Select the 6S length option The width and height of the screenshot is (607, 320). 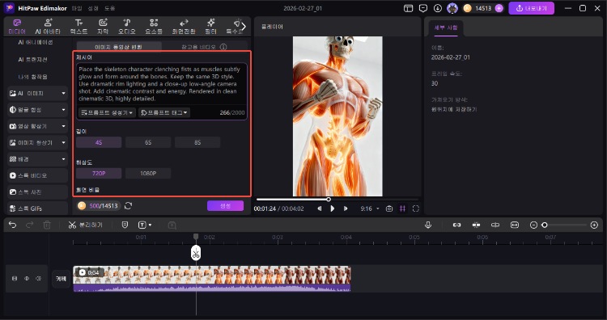pyautogui.click(x=148, y=142)
